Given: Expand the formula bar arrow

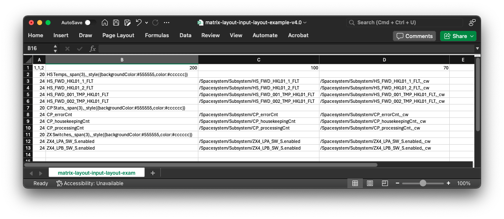Looking at the screenshot, I should [x=477, y=49].
